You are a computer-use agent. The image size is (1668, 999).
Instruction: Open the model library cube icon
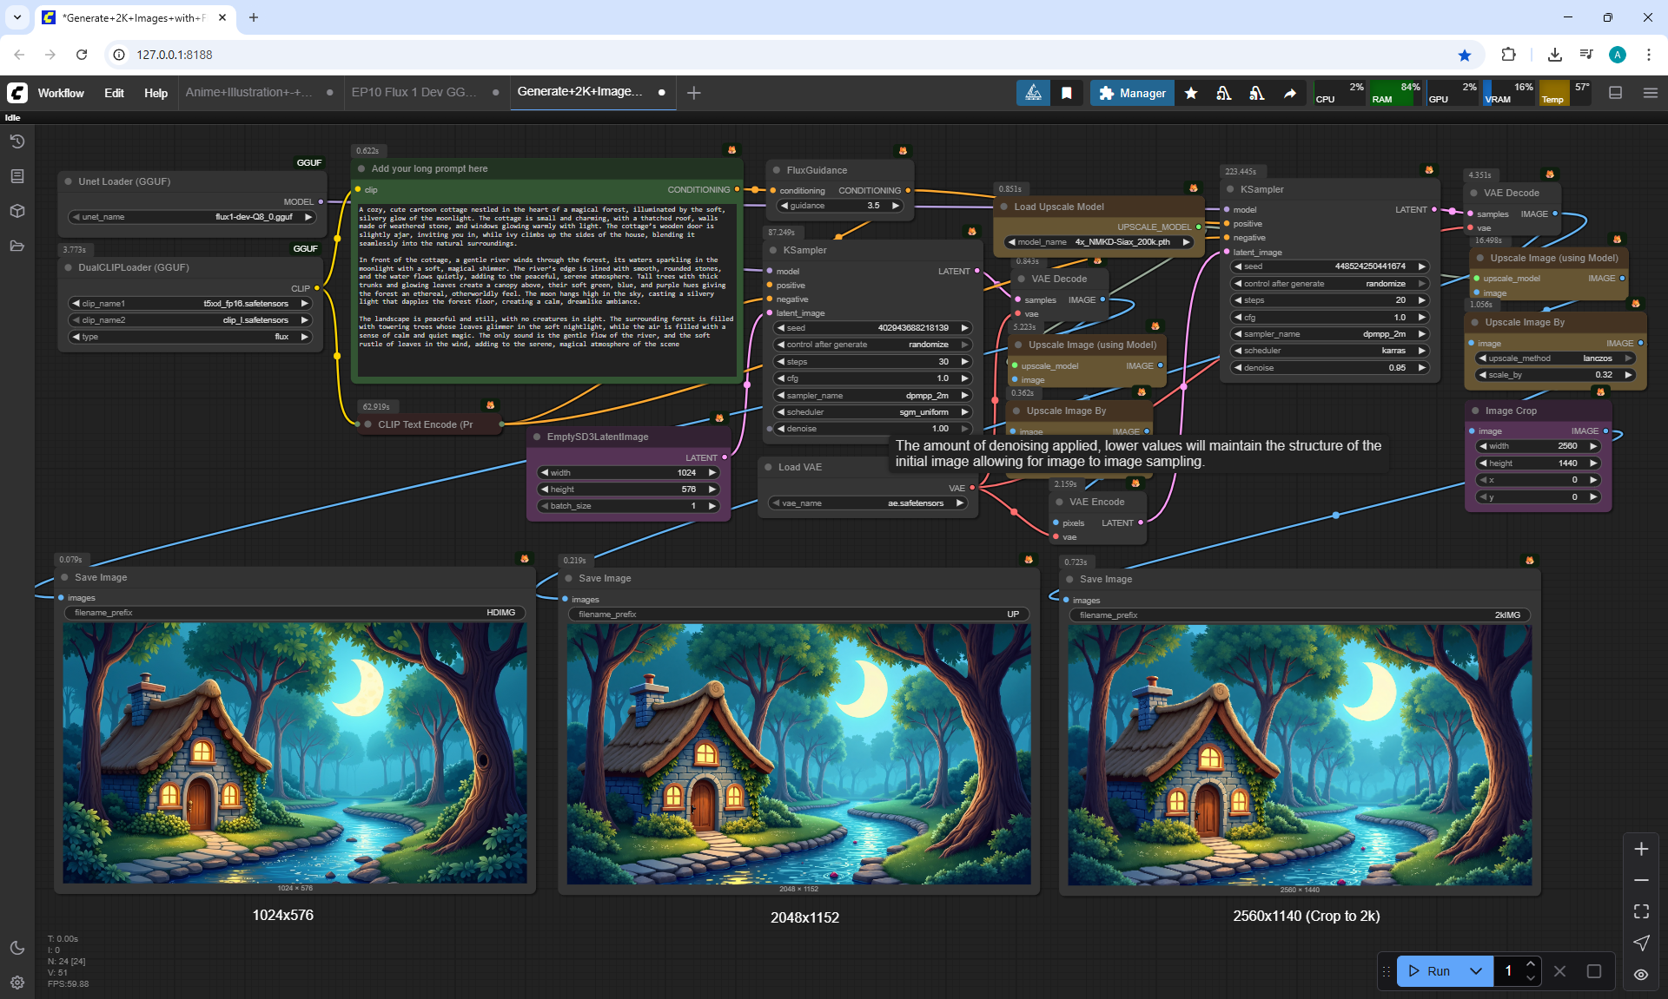pos(17,211)
